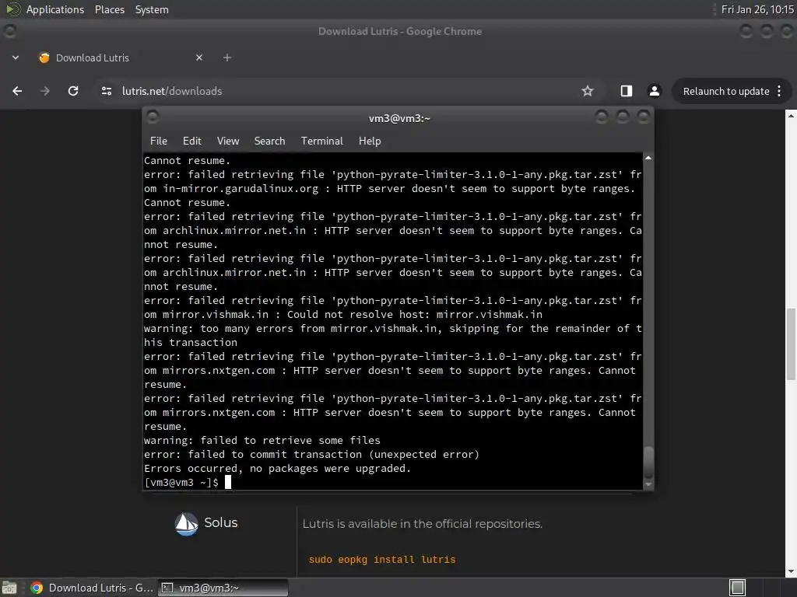Click the Solus heading text
Image resolution: width=797 pixels, height=597 pixels.
point(220,522)
